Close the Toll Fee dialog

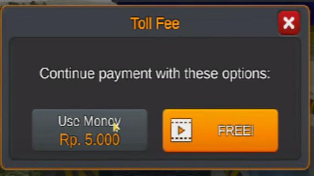pyautogui.click(x=289, y=23)
